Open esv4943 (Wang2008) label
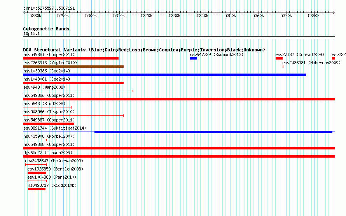This screenshot has width=346, height=216. pyautogui.click(x=44, y=87)
